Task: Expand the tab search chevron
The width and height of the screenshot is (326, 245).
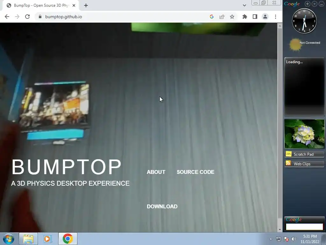Action: point(244,5)
